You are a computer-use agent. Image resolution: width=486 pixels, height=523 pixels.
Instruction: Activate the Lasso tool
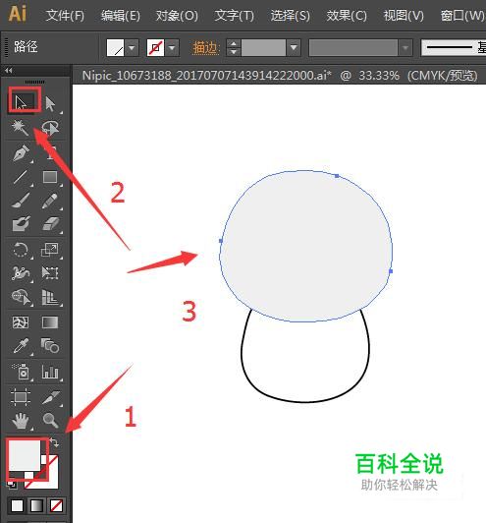50,128
